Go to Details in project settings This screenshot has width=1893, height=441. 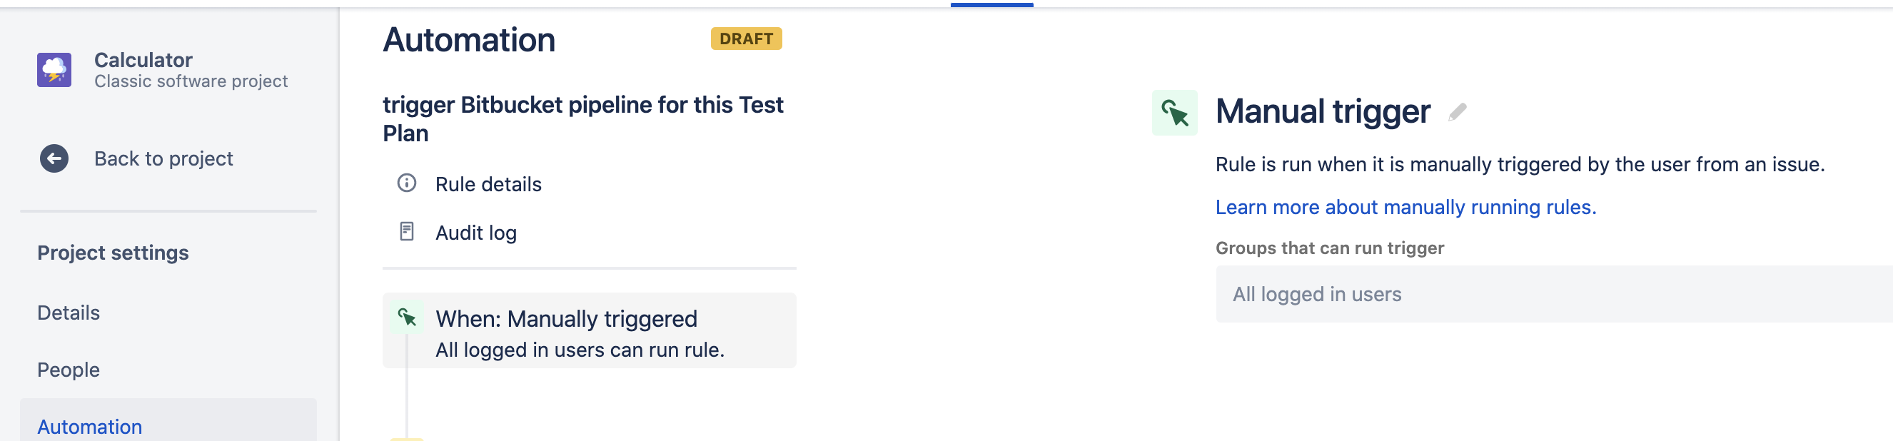point(69,313)
